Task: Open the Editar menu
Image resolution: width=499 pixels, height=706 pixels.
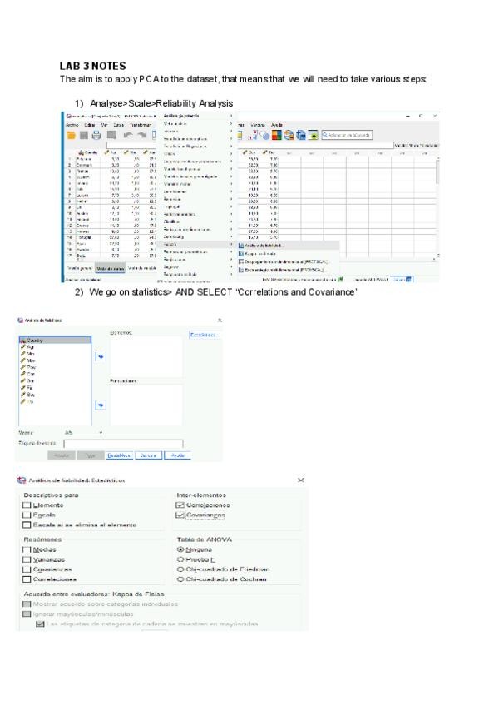Action: click(90, 125)
